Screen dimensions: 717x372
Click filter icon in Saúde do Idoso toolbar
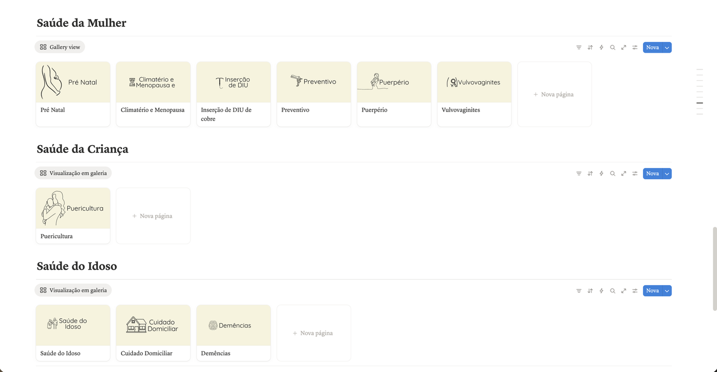pyautogui.click(x=579, y=291)
